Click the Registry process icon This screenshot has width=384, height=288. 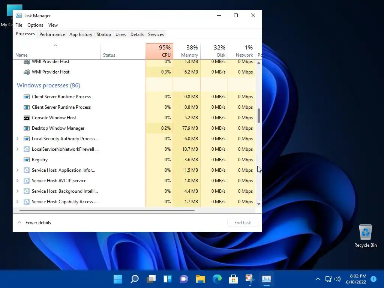[x=27, y=160]
